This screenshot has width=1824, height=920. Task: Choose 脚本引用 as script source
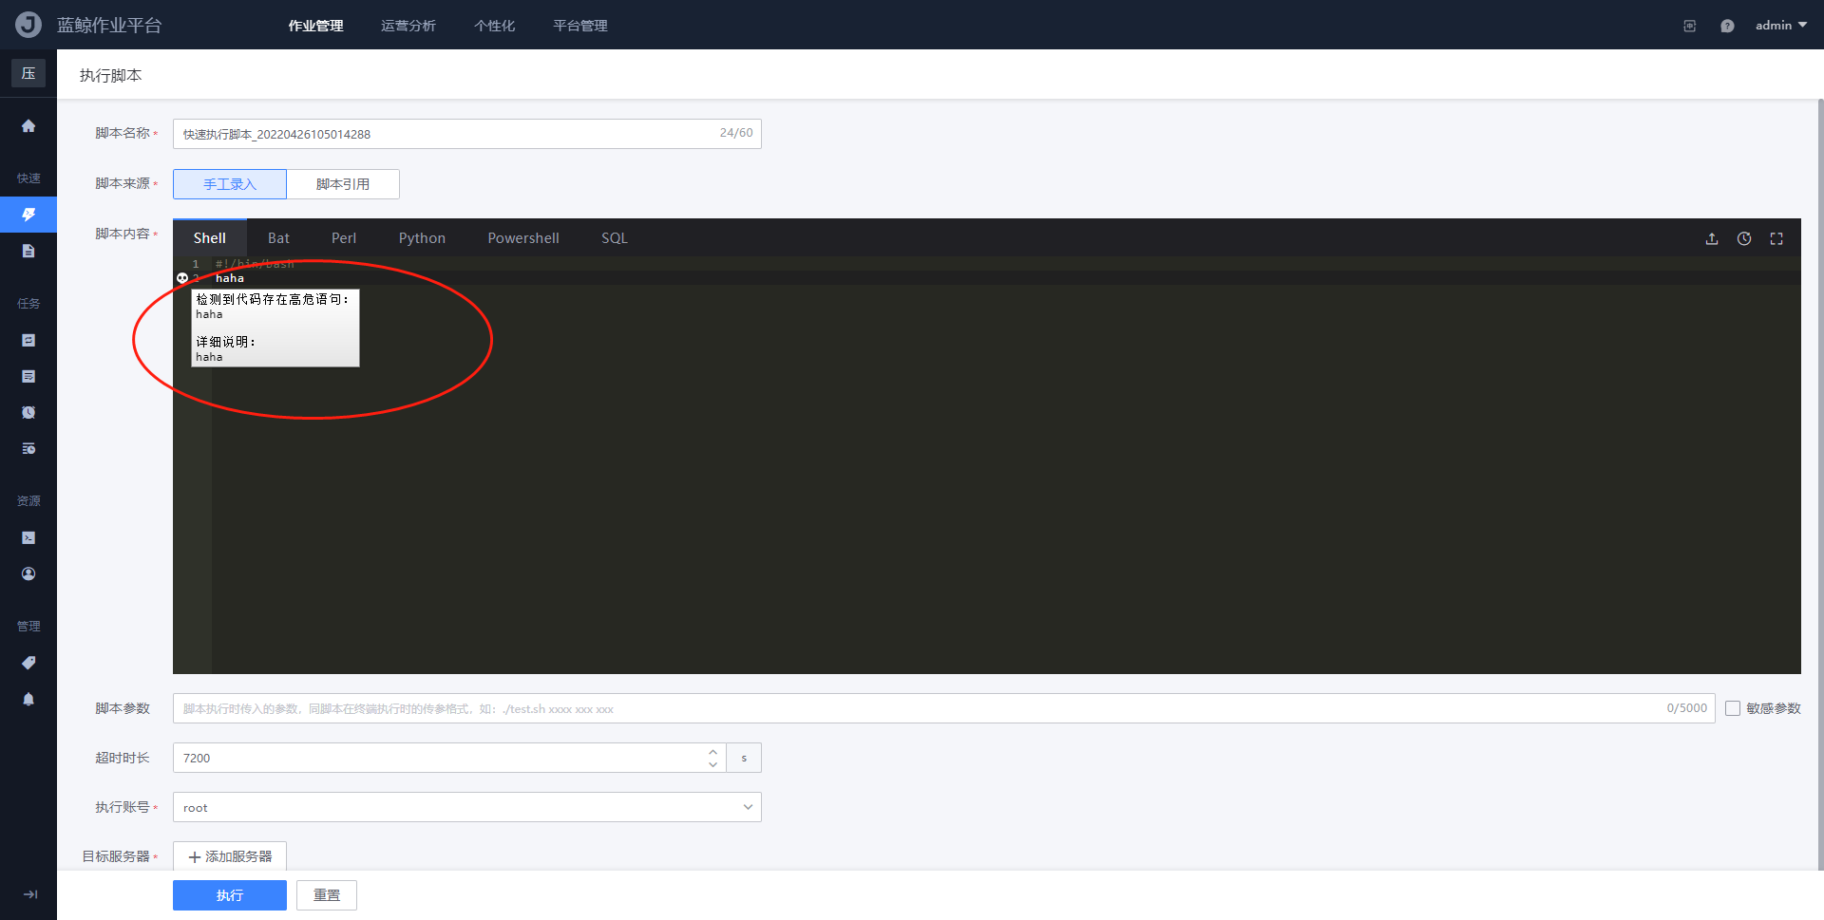pyautogui.click(x=343, y=184)
